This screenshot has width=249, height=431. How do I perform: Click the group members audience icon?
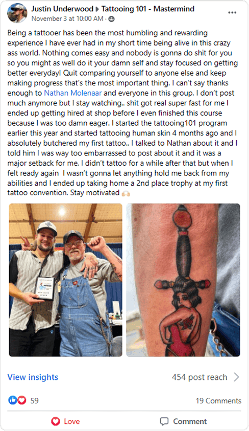tap(111, 19)
